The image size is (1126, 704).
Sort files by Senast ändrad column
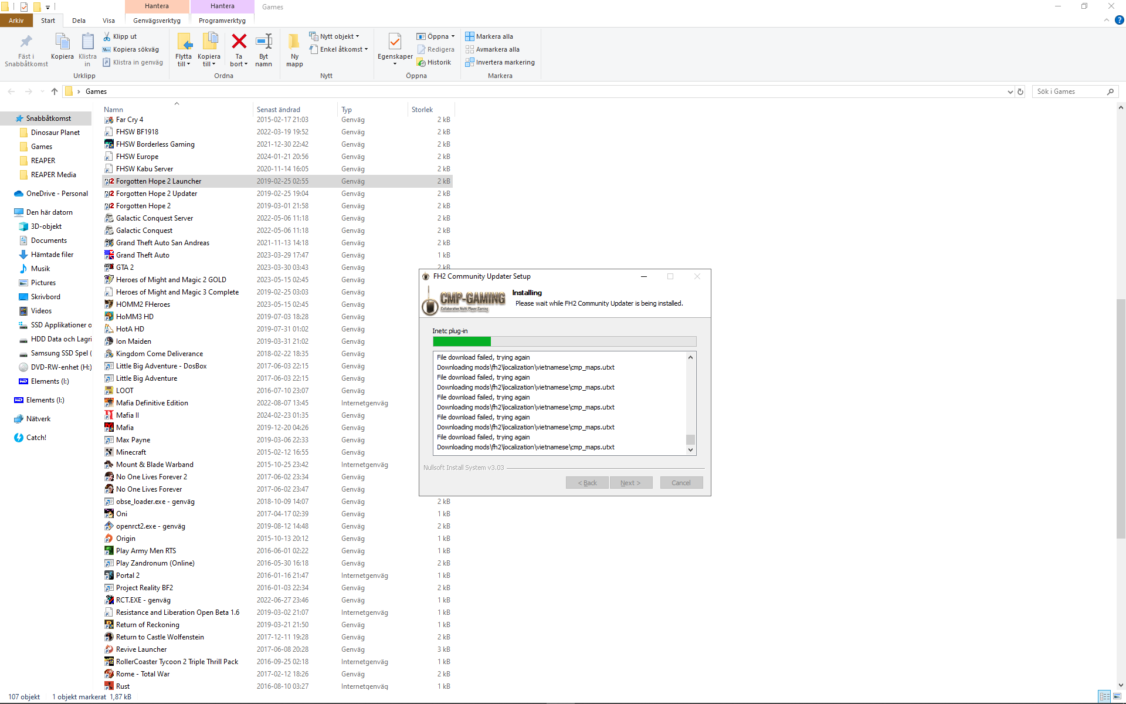click(x=279, y=110)
